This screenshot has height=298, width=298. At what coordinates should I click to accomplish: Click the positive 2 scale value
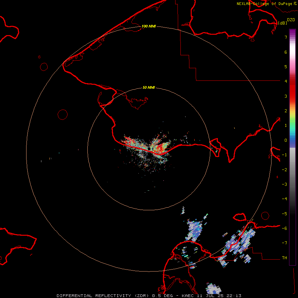[x=286, y=111]
